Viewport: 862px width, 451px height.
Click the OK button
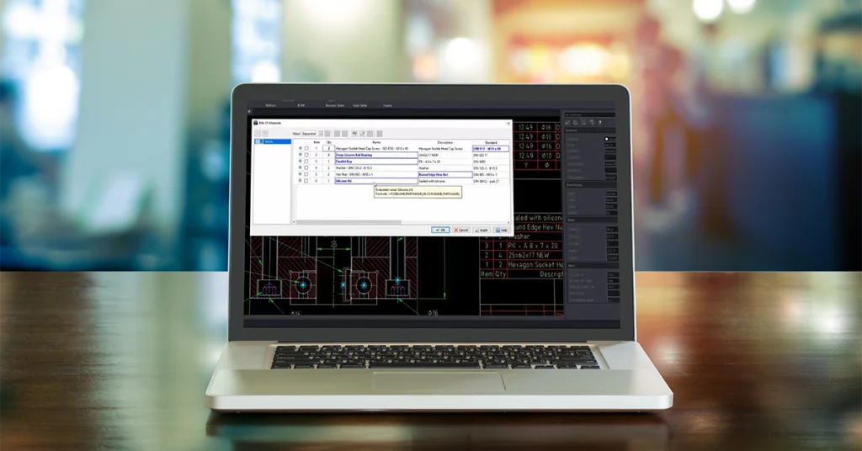(440, 230)
